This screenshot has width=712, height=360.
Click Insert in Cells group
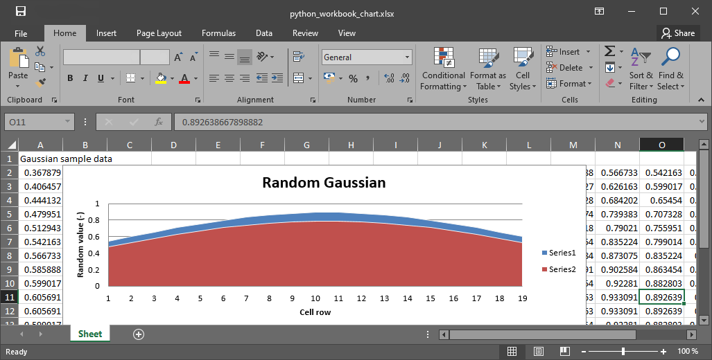568,52
